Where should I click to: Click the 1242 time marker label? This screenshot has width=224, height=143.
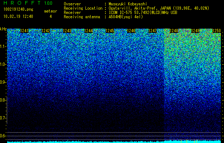46,31
